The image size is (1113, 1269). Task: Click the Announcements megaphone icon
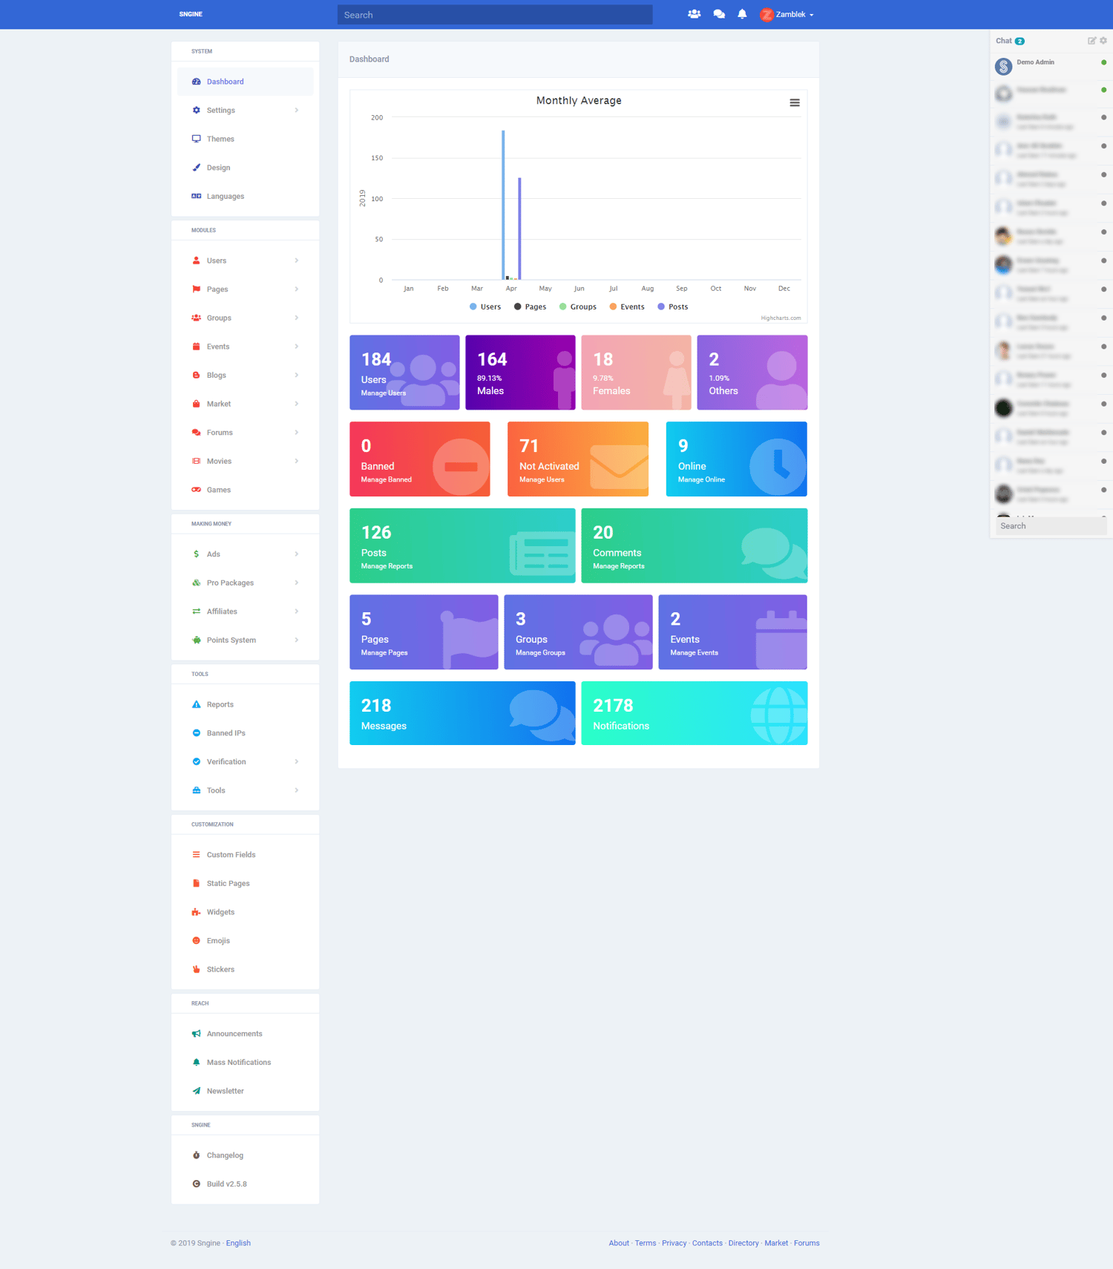[196, 1034]
